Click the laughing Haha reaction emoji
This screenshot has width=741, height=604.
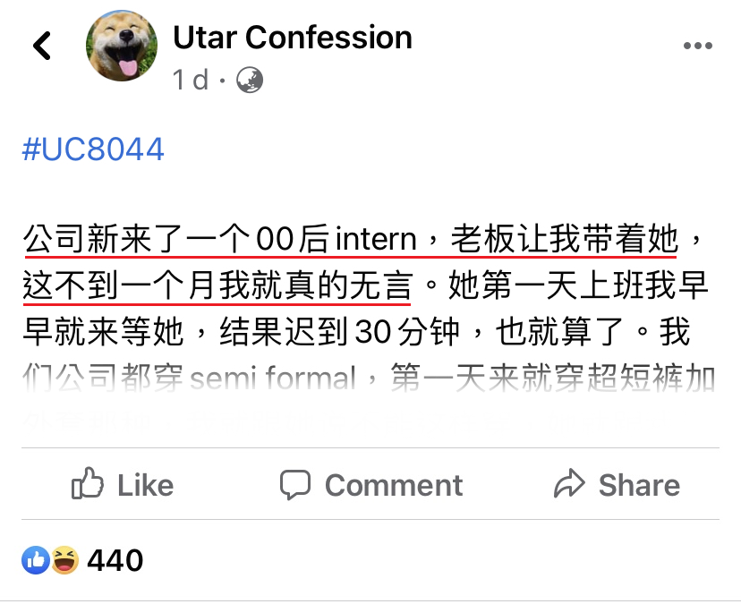pyautogui.click(x=64, y=561)
